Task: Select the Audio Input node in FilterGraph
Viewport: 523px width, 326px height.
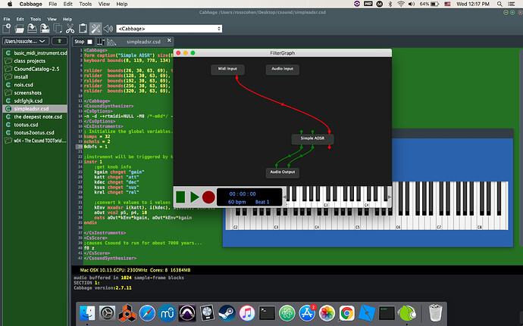Action: [x=282, y=70]
